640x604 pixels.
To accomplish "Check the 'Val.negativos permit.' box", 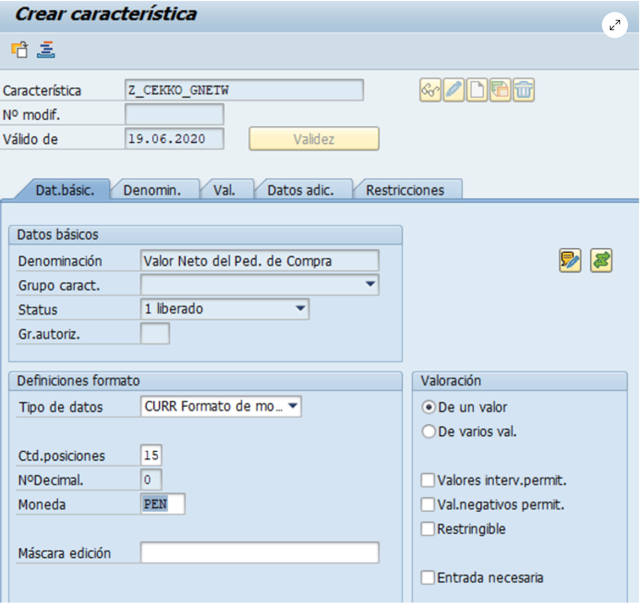I will (428, 504).
